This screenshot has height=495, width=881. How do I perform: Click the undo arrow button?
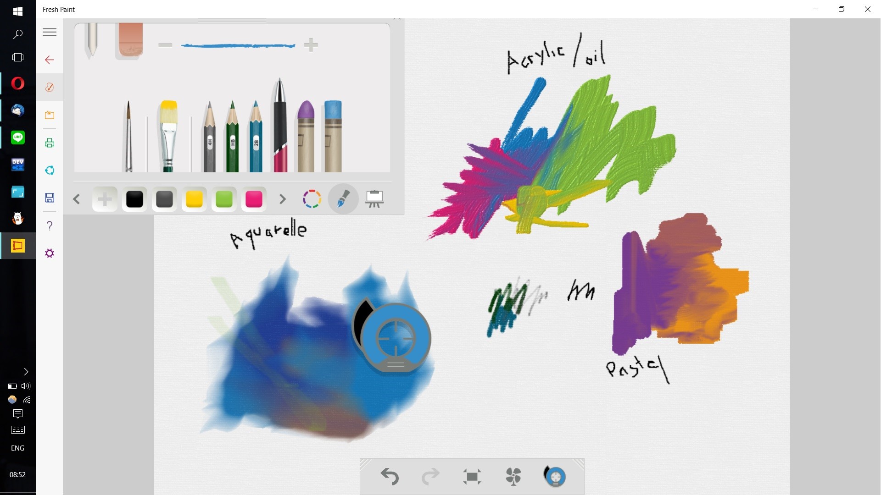(390, 477)
